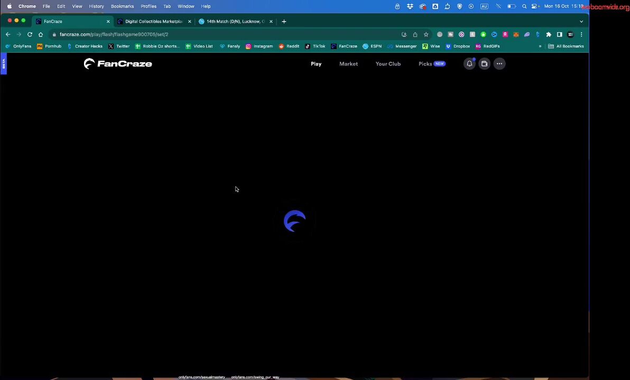Navigate to Your Club

(x=388, y=64)
